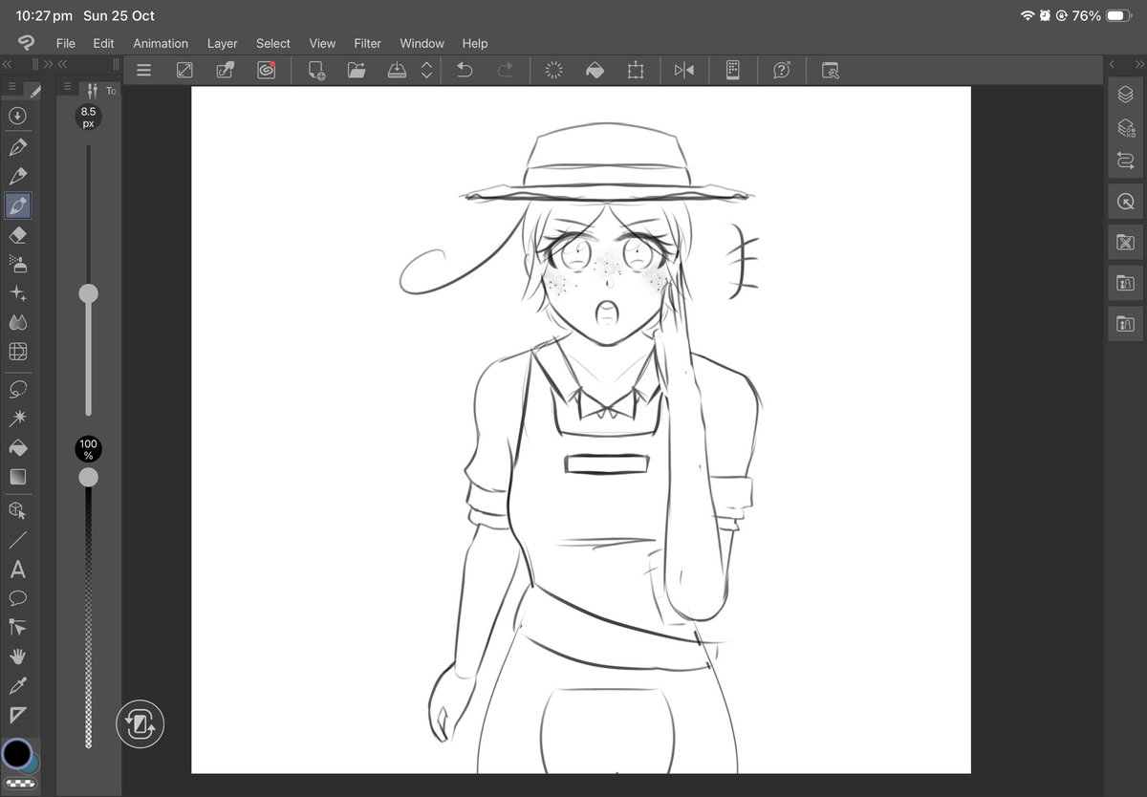Screen dimensions: 1147x797
Task: Open quick access circled arrow icon
Action: point(16,116)
